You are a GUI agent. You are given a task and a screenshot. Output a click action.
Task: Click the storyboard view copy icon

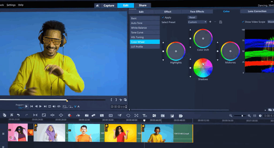[x=5, y=115]
